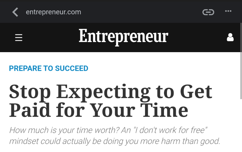Open the three-dot more options menu
Viewport: 242px width, 152px height.
pyautogui.click(x=228, y=12)
